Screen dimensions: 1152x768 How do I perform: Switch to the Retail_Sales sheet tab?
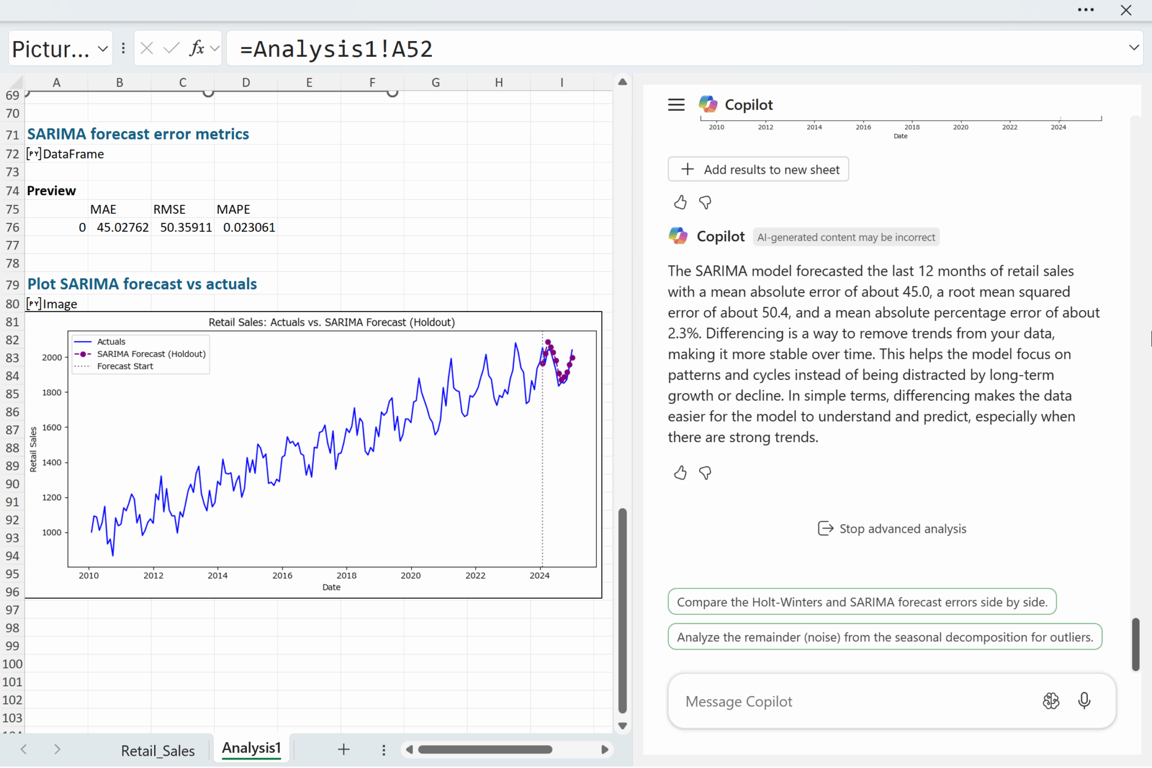tap(157, 750)
